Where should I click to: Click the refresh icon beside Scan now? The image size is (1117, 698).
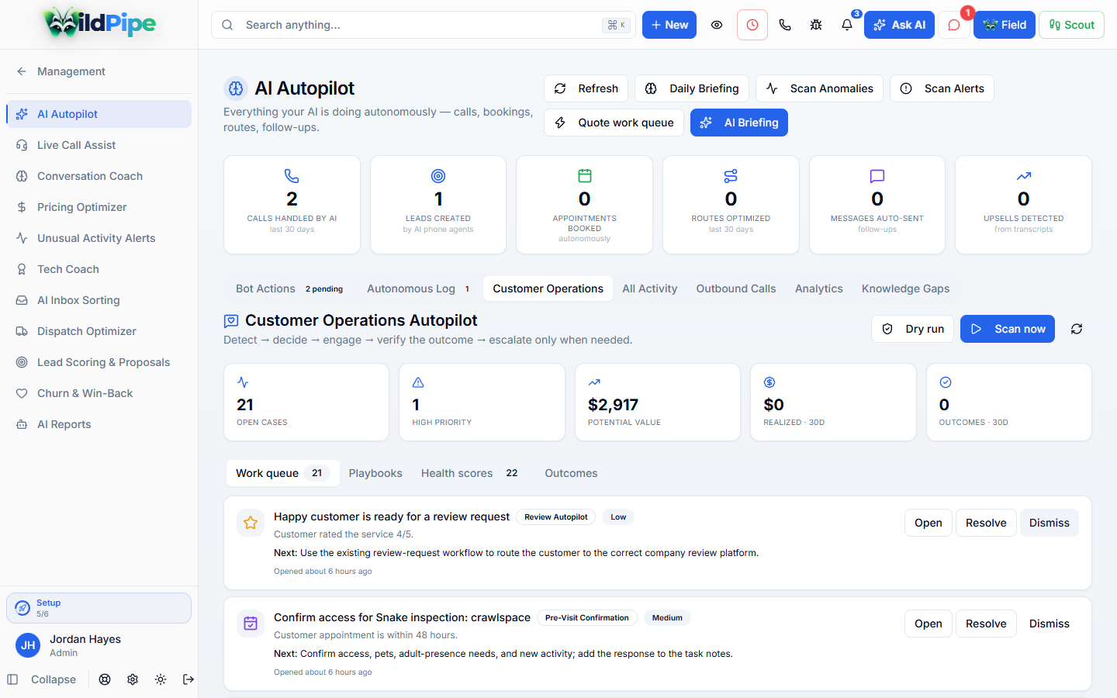point(1077,329)
